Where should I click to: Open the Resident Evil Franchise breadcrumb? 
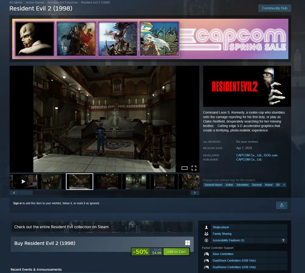click(x=63, y=2)
